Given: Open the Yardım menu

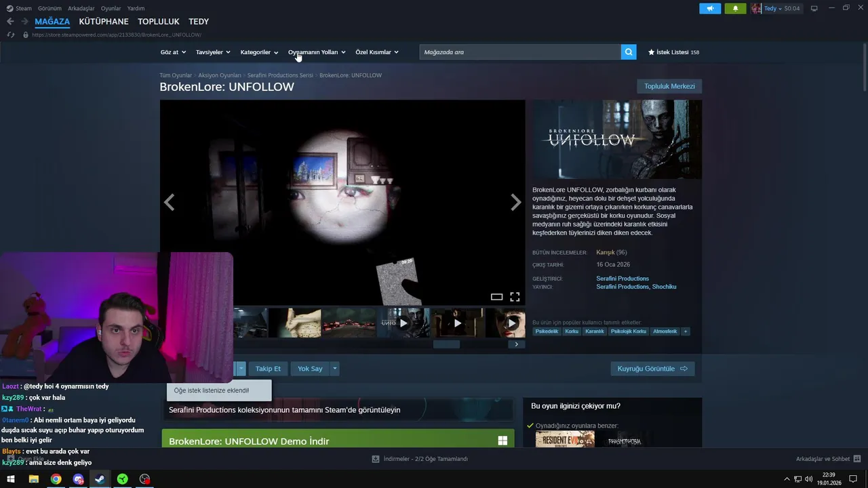Looking at the screenshot, I should (x=136, y=9).
